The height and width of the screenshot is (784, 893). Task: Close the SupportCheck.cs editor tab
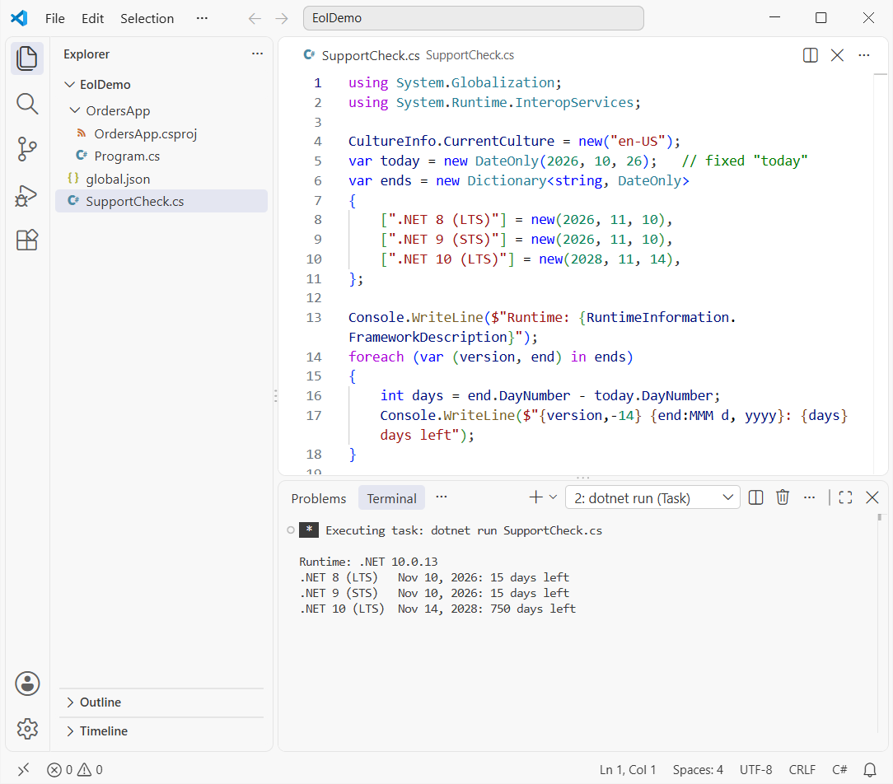pyautogui.click(x=837, y=55)
